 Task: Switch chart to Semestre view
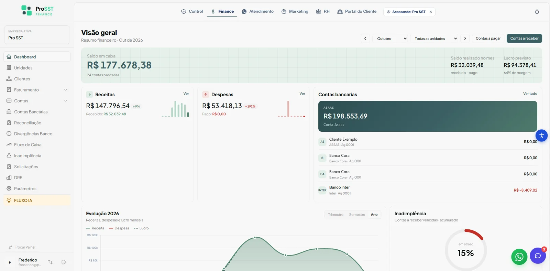click(x=357, y=215)
